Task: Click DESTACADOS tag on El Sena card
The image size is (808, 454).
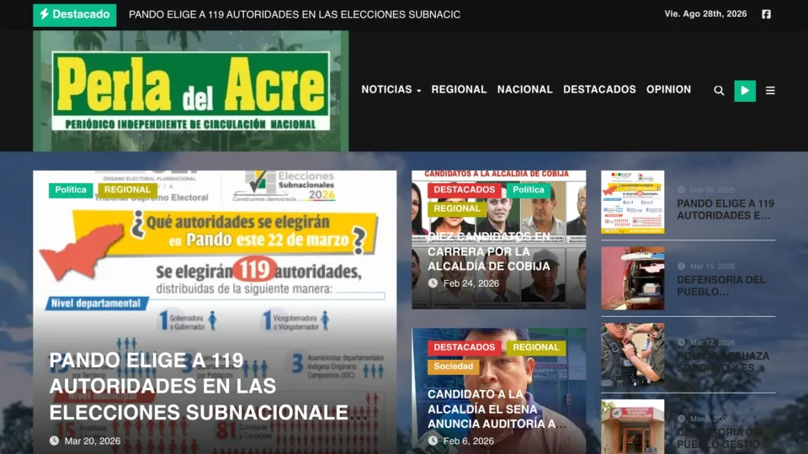Action: pyautogui.click(x=465, y=347)
